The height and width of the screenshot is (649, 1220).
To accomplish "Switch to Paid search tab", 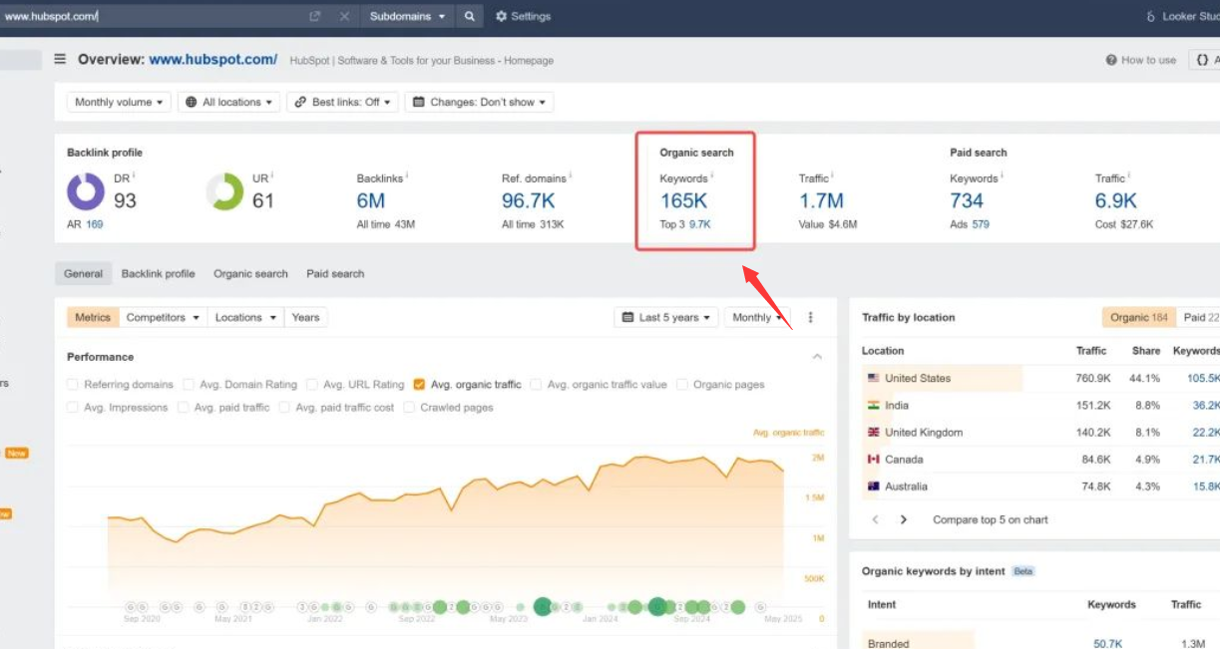I will pyautogui.click(x=335, y=273).
